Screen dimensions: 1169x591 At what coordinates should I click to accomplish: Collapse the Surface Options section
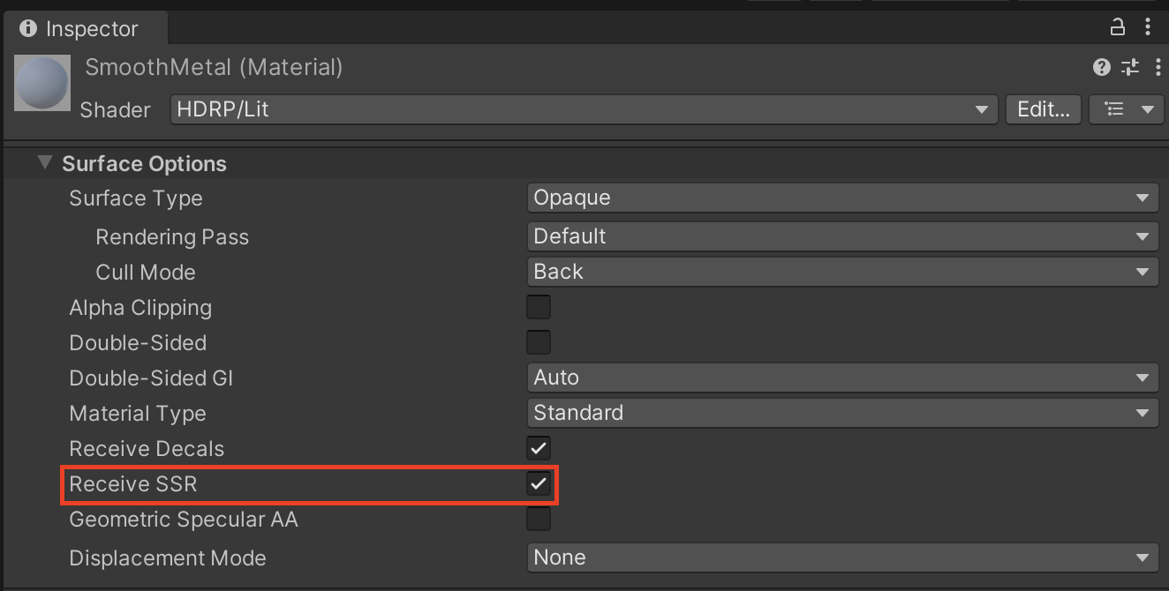(45, 163)
